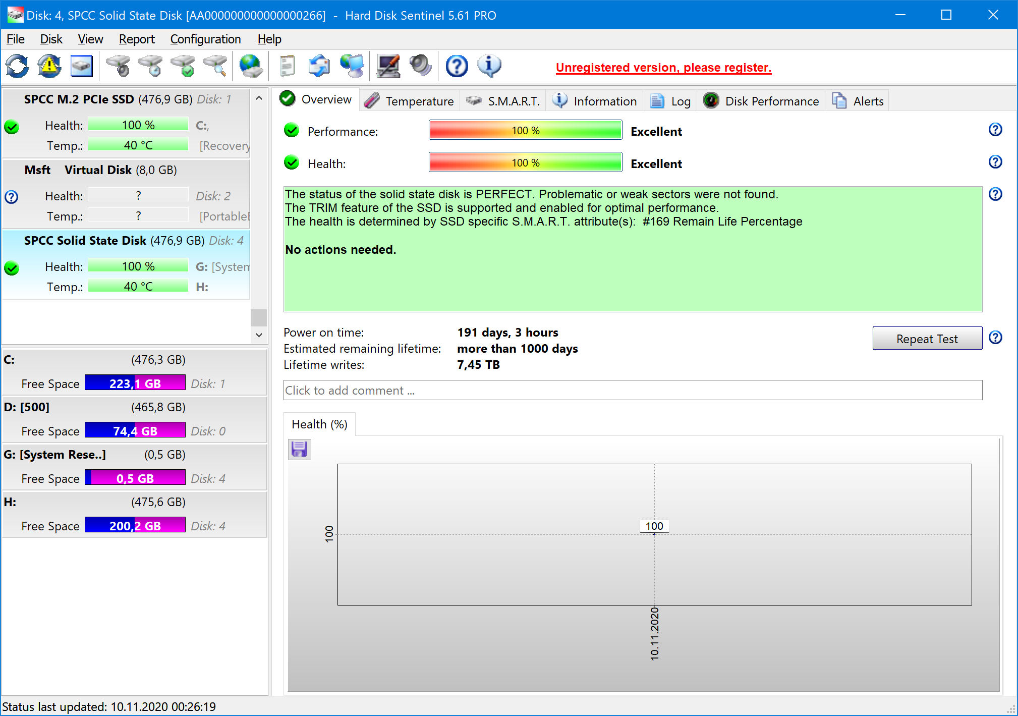This screenshot has height=716, width=1018.
Task: Click the send email report icon
Action: (319, 66)
